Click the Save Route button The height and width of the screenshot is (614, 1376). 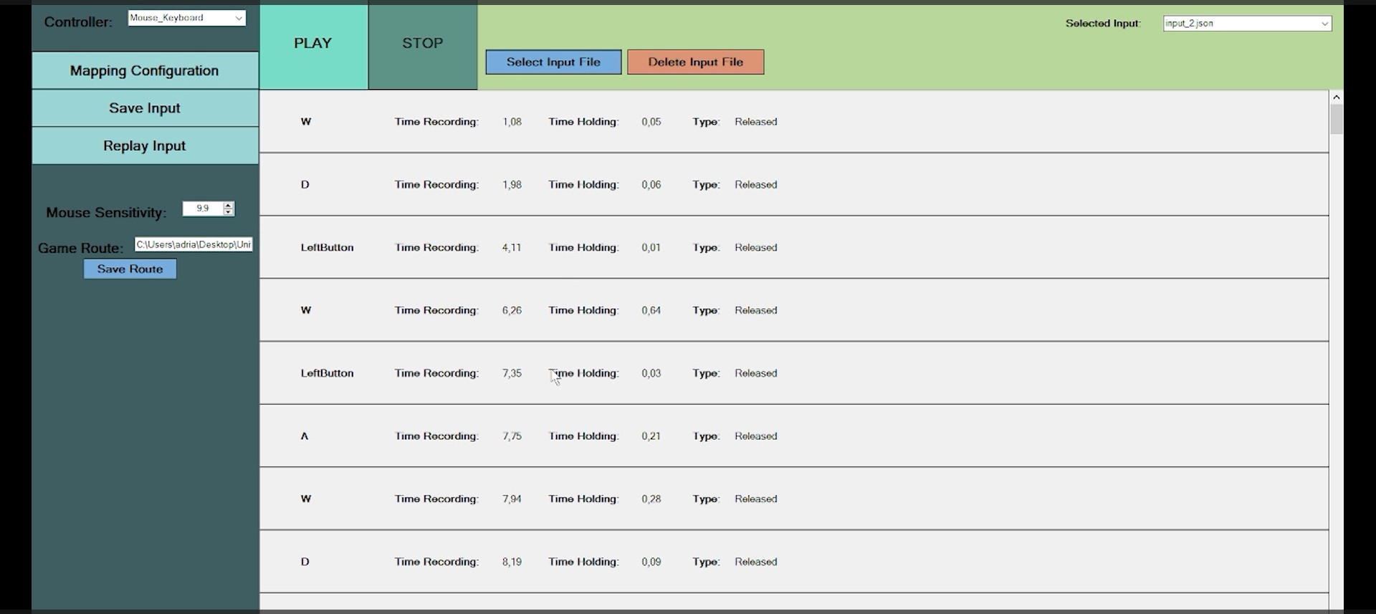pyautogui.click(x=130, y=269)
